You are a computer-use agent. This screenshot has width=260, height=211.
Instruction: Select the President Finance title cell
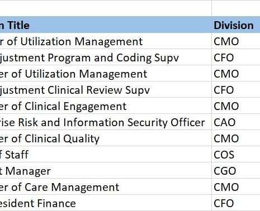coord(106,203)
